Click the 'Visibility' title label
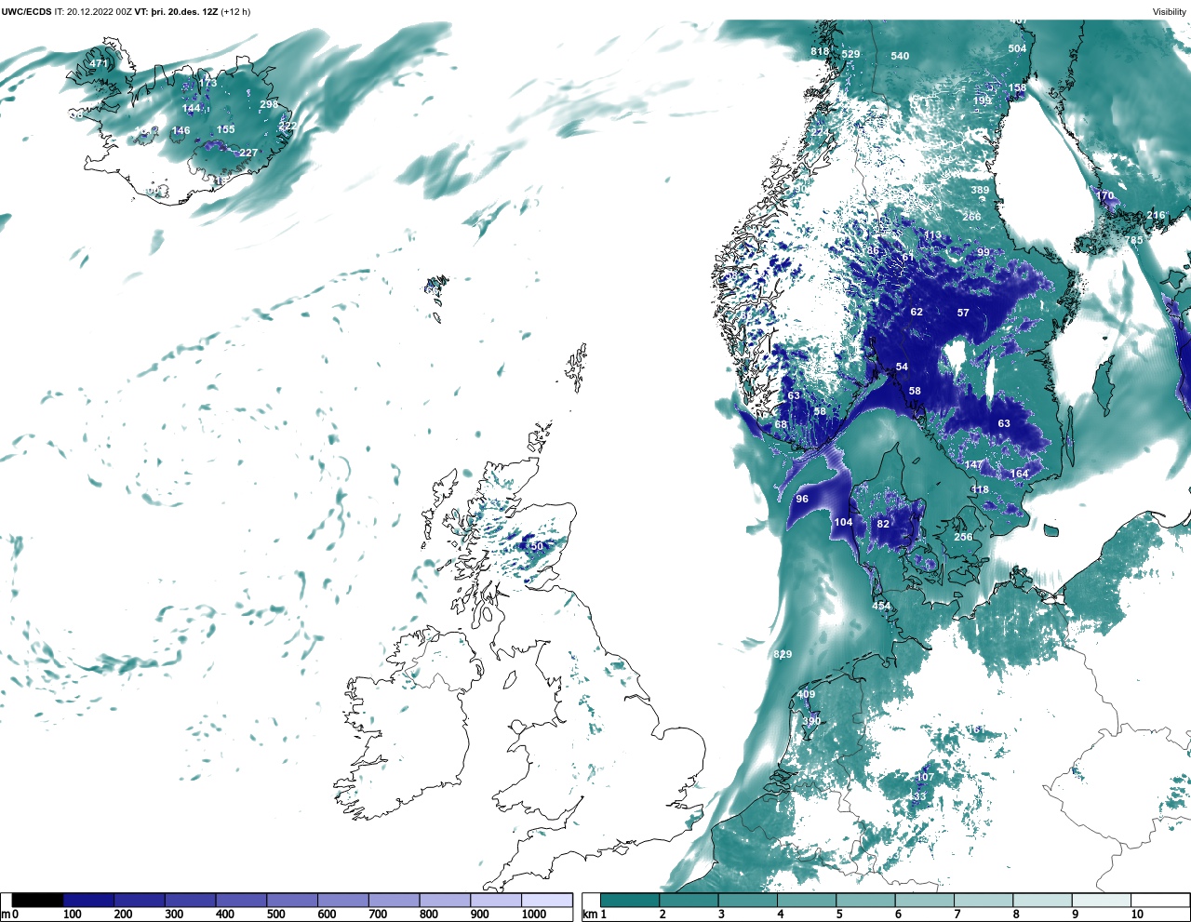This screenshot has width=1191, height=922. tap(1170, 12)
